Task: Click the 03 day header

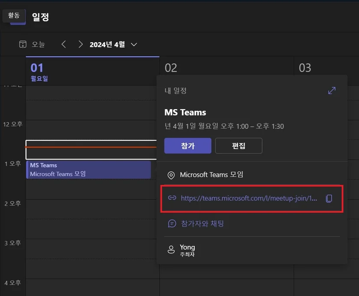Action: click(305, 68)
